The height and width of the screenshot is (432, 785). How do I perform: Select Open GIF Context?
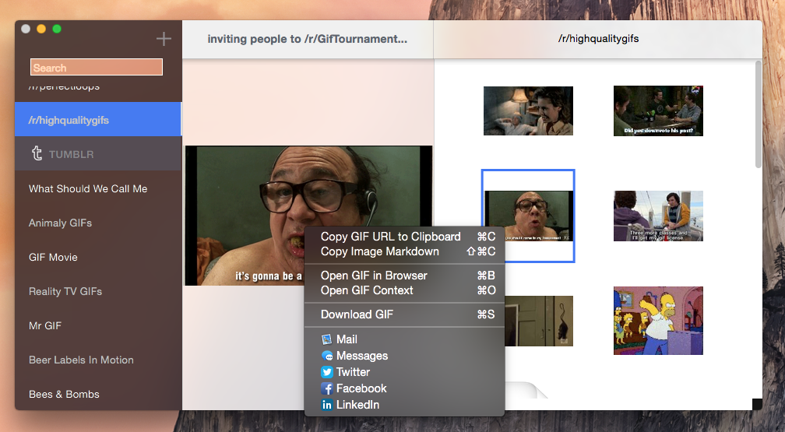click(404, 290)
